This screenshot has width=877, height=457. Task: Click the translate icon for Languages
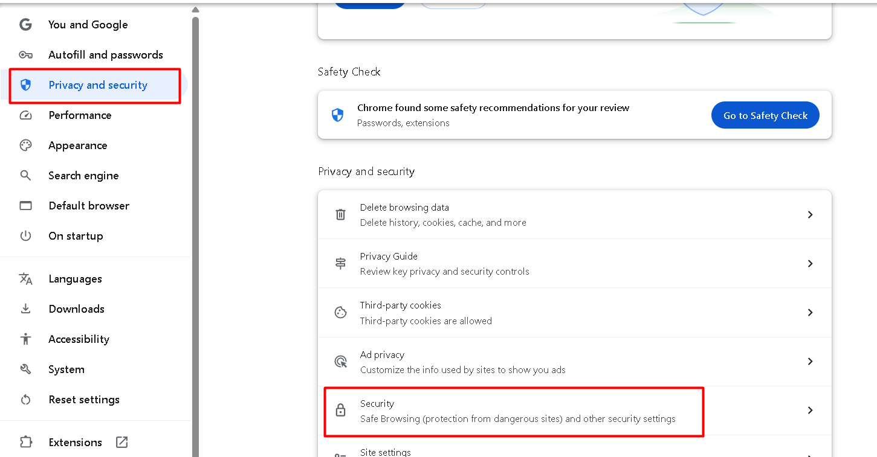pos(25,279)
